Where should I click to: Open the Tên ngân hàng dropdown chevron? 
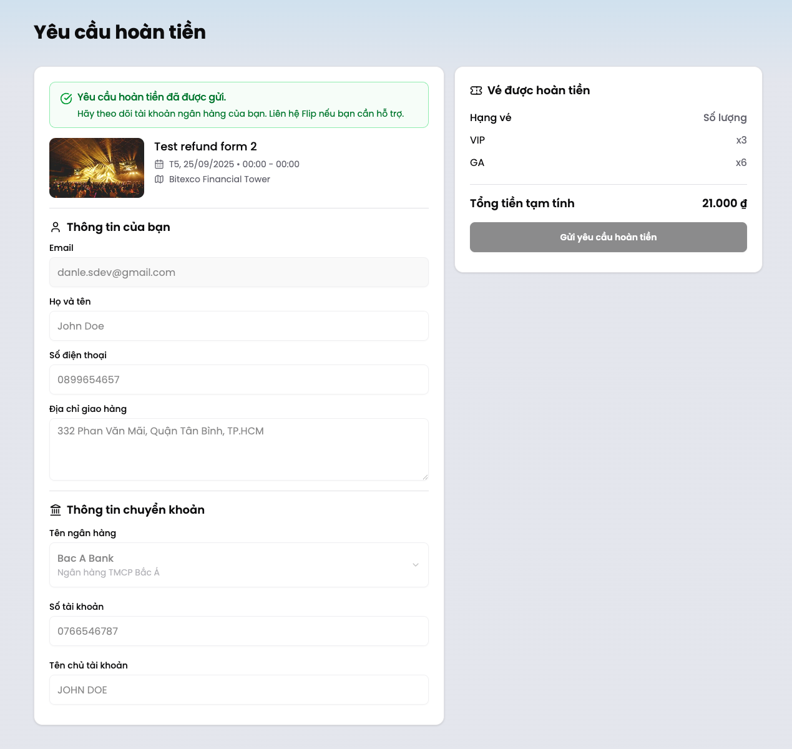point(416,565)
